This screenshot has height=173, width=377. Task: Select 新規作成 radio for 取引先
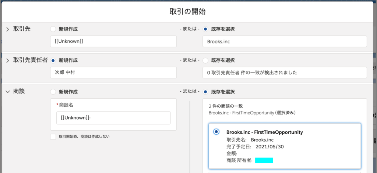tap(53, 29)
